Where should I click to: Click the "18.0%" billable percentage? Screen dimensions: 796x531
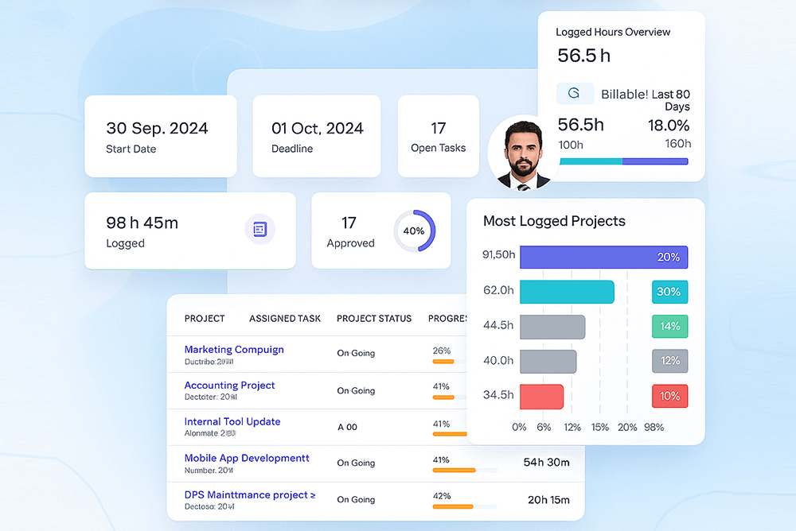(669, 126)
